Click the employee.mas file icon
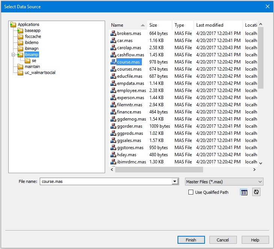 (113, 91)
